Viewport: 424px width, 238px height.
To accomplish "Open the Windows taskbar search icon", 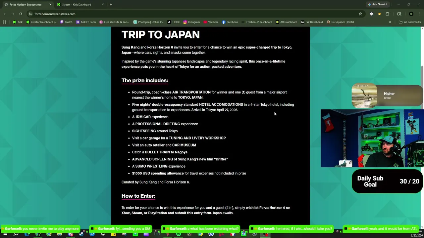I will point(16,234).
